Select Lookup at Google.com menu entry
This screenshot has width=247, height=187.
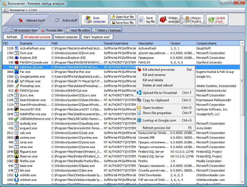[159, 120]
